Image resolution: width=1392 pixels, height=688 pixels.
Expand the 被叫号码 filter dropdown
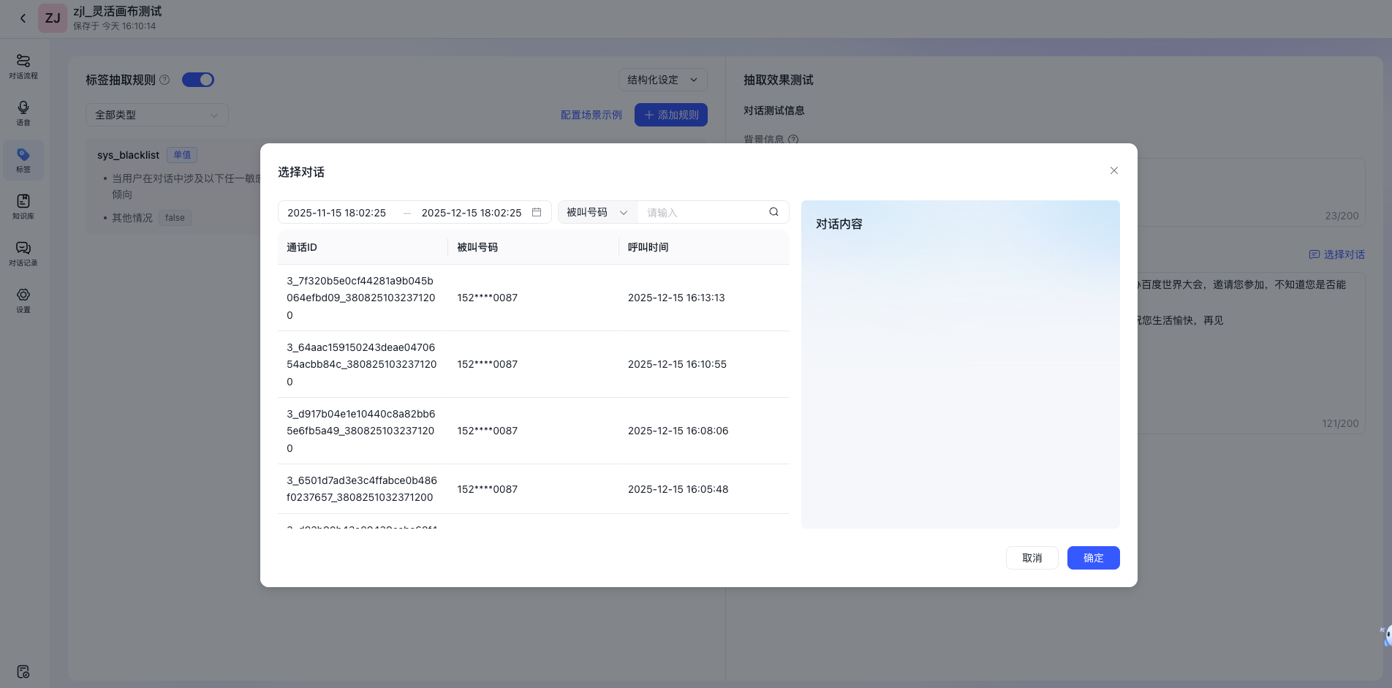pos(597,212)
